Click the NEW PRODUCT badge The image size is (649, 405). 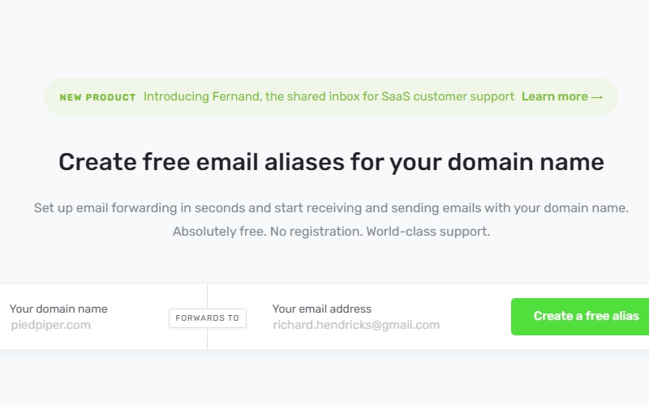point(97,97)
